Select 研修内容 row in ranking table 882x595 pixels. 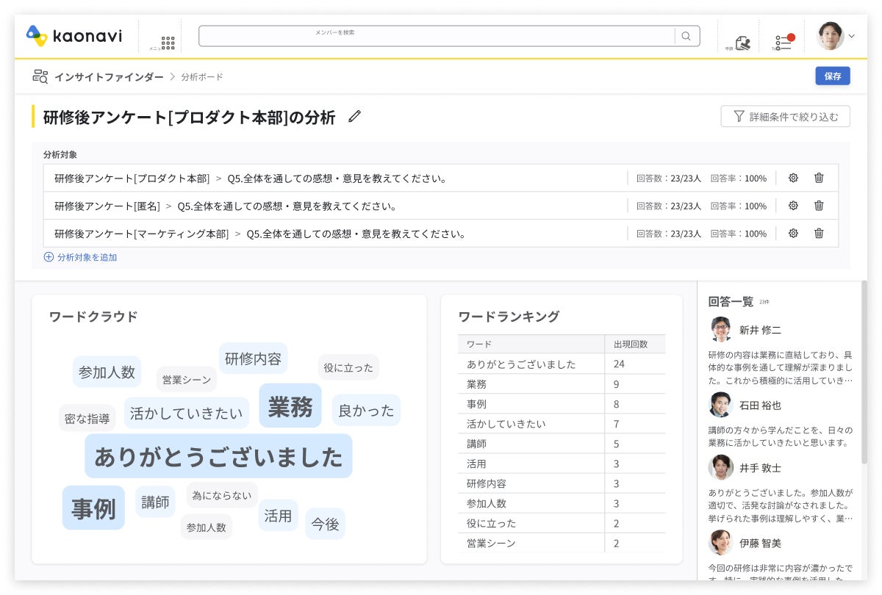coord(562,483)
